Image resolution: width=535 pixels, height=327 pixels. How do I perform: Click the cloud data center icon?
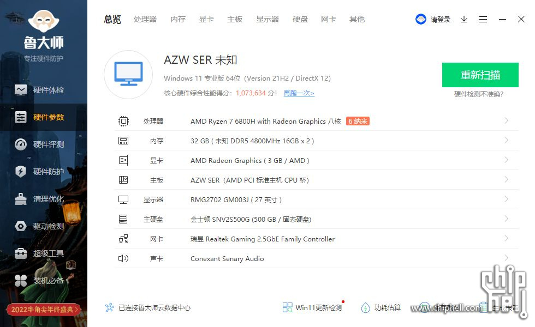[110, 307]
